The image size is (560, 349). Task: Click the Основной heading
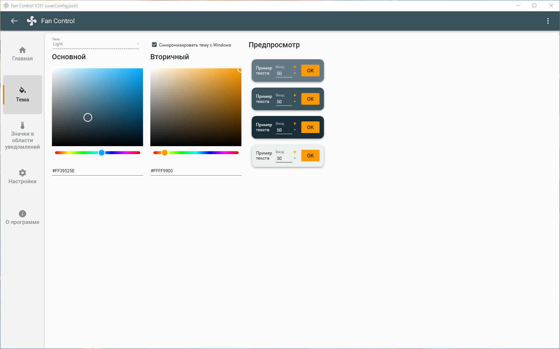click(69, 57)
